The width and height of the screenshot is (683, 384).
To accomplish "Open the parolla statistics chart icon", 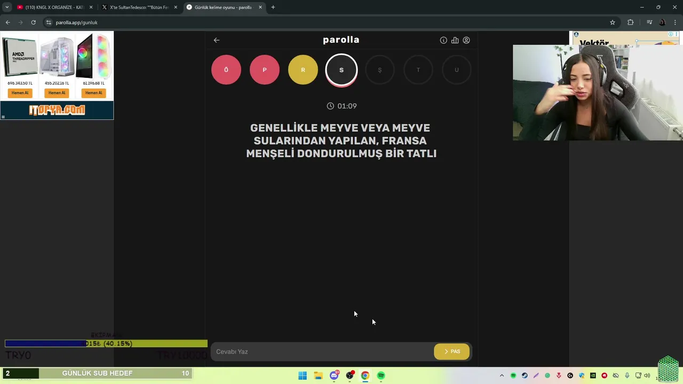I will point(455,40).
